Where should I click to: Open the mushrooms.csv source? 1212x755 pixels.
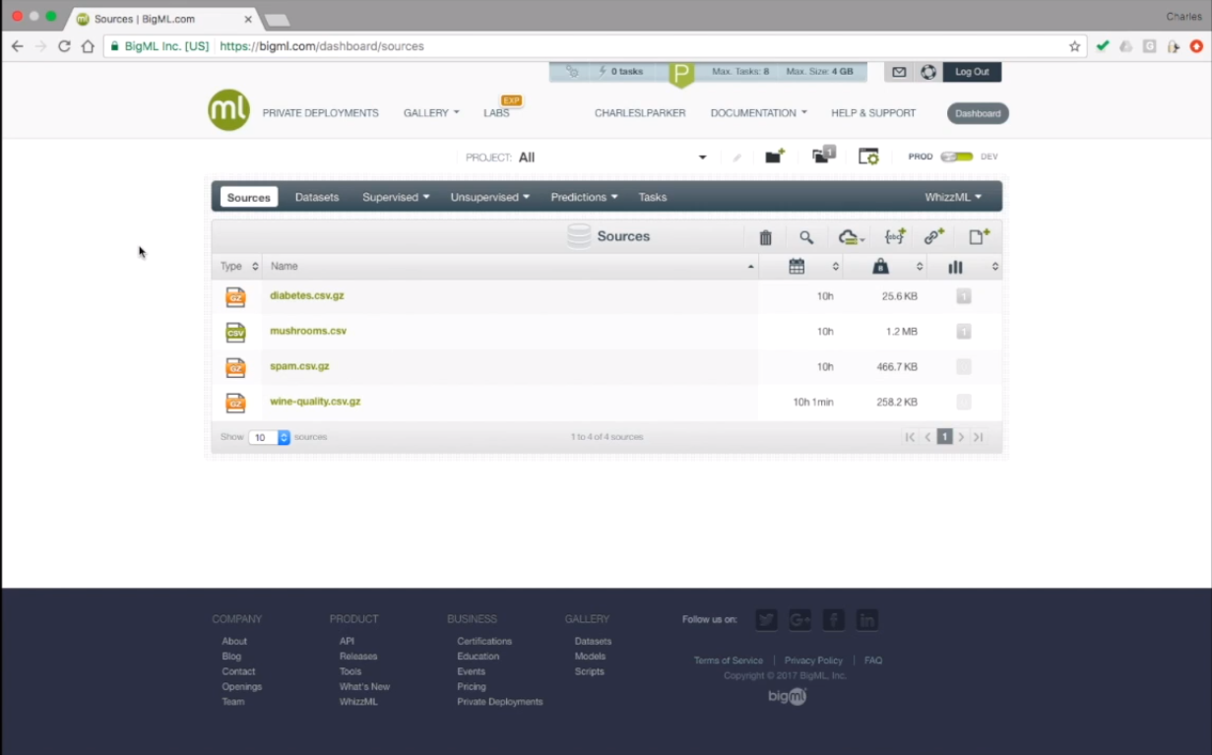click(x=308, y=331)
